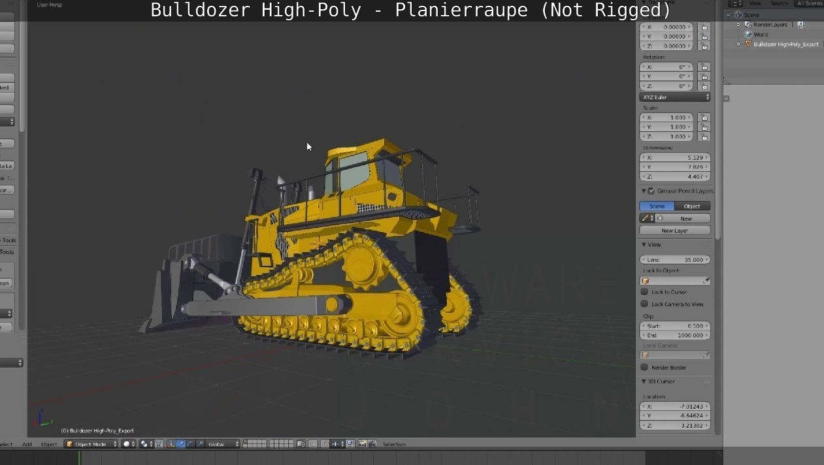This screenshot has height=465, width=824.
Task: Click the OpenGL render animation clapper icon
Action: (372, 444)
